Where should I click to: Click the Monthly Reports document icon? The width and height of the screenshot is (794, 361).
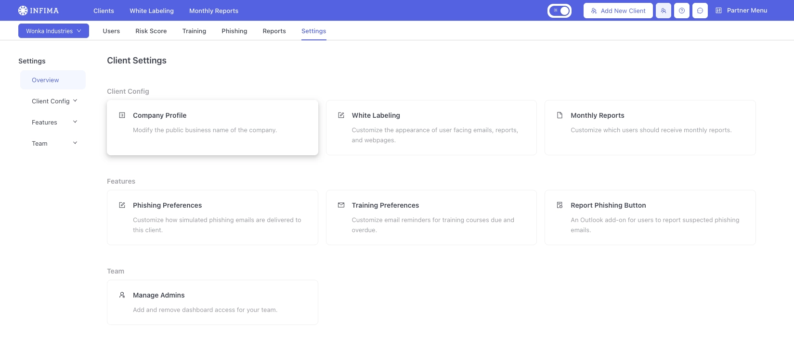pos(560,115)
